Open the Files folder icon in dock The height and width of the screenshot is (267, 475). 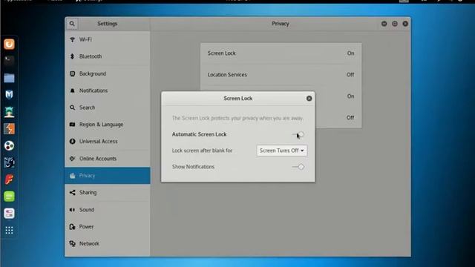click(x=9, y=78)
